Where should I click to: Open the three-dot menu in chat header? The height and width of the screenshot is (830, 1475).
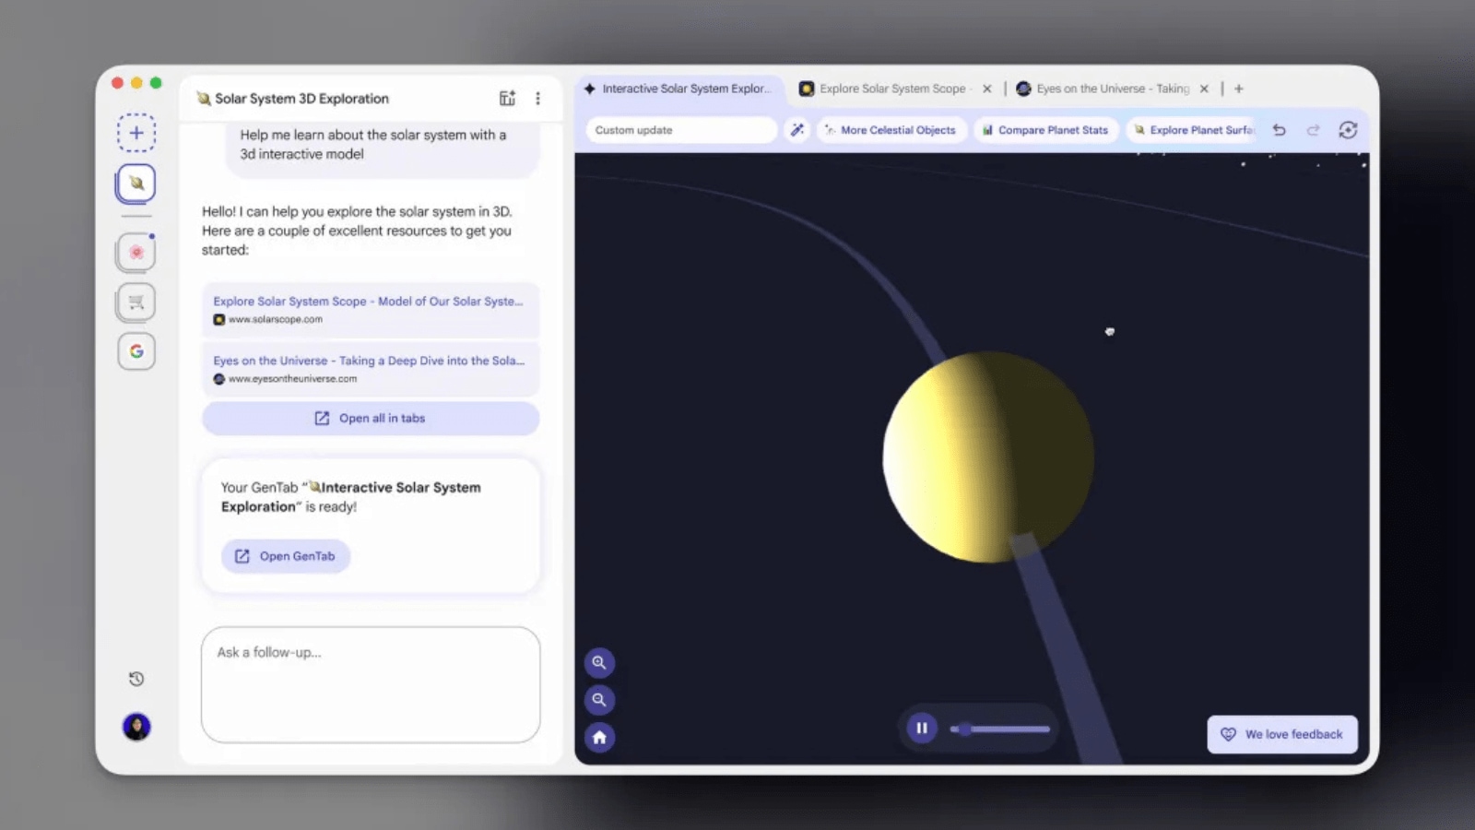pyautogui.click(x=537, y=99)
